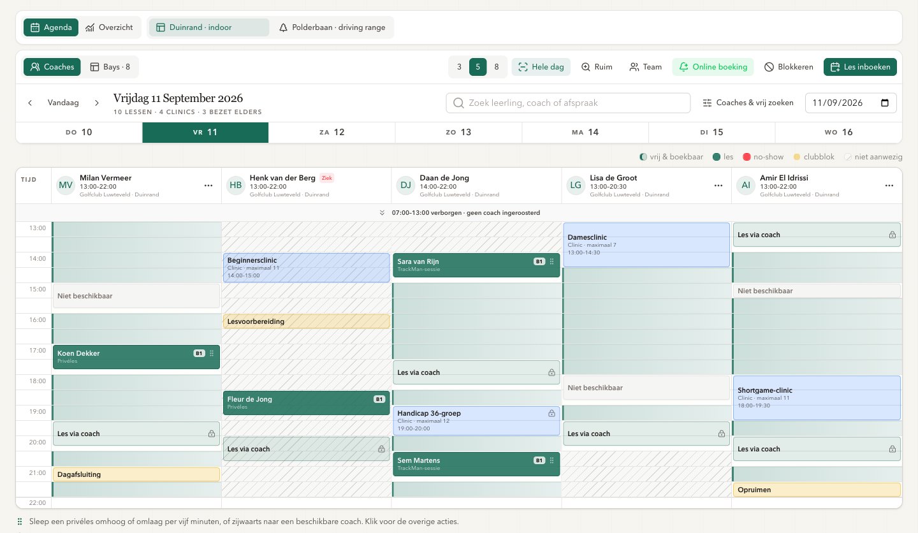
Task: Click Henk van der Berg's HB avatar
Action: click(236, 186)
